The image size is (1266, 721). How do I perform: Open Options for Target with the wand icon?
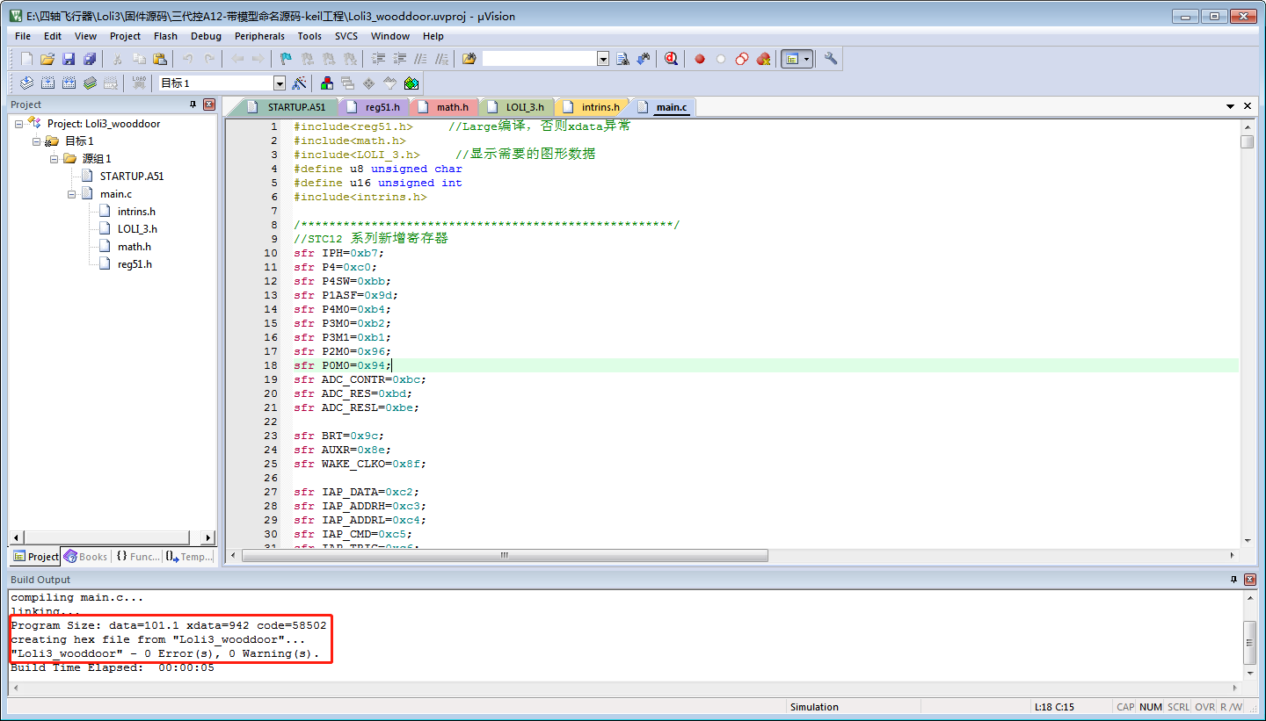click(x=301, y=83)
